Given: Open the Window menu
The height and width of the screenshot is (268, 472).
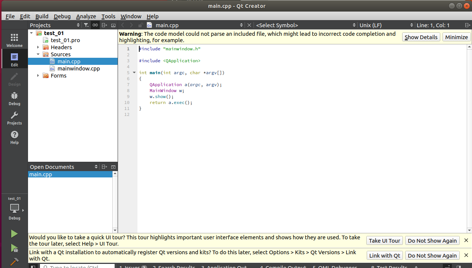Looking at the screenshot, I should pos(131,16).
